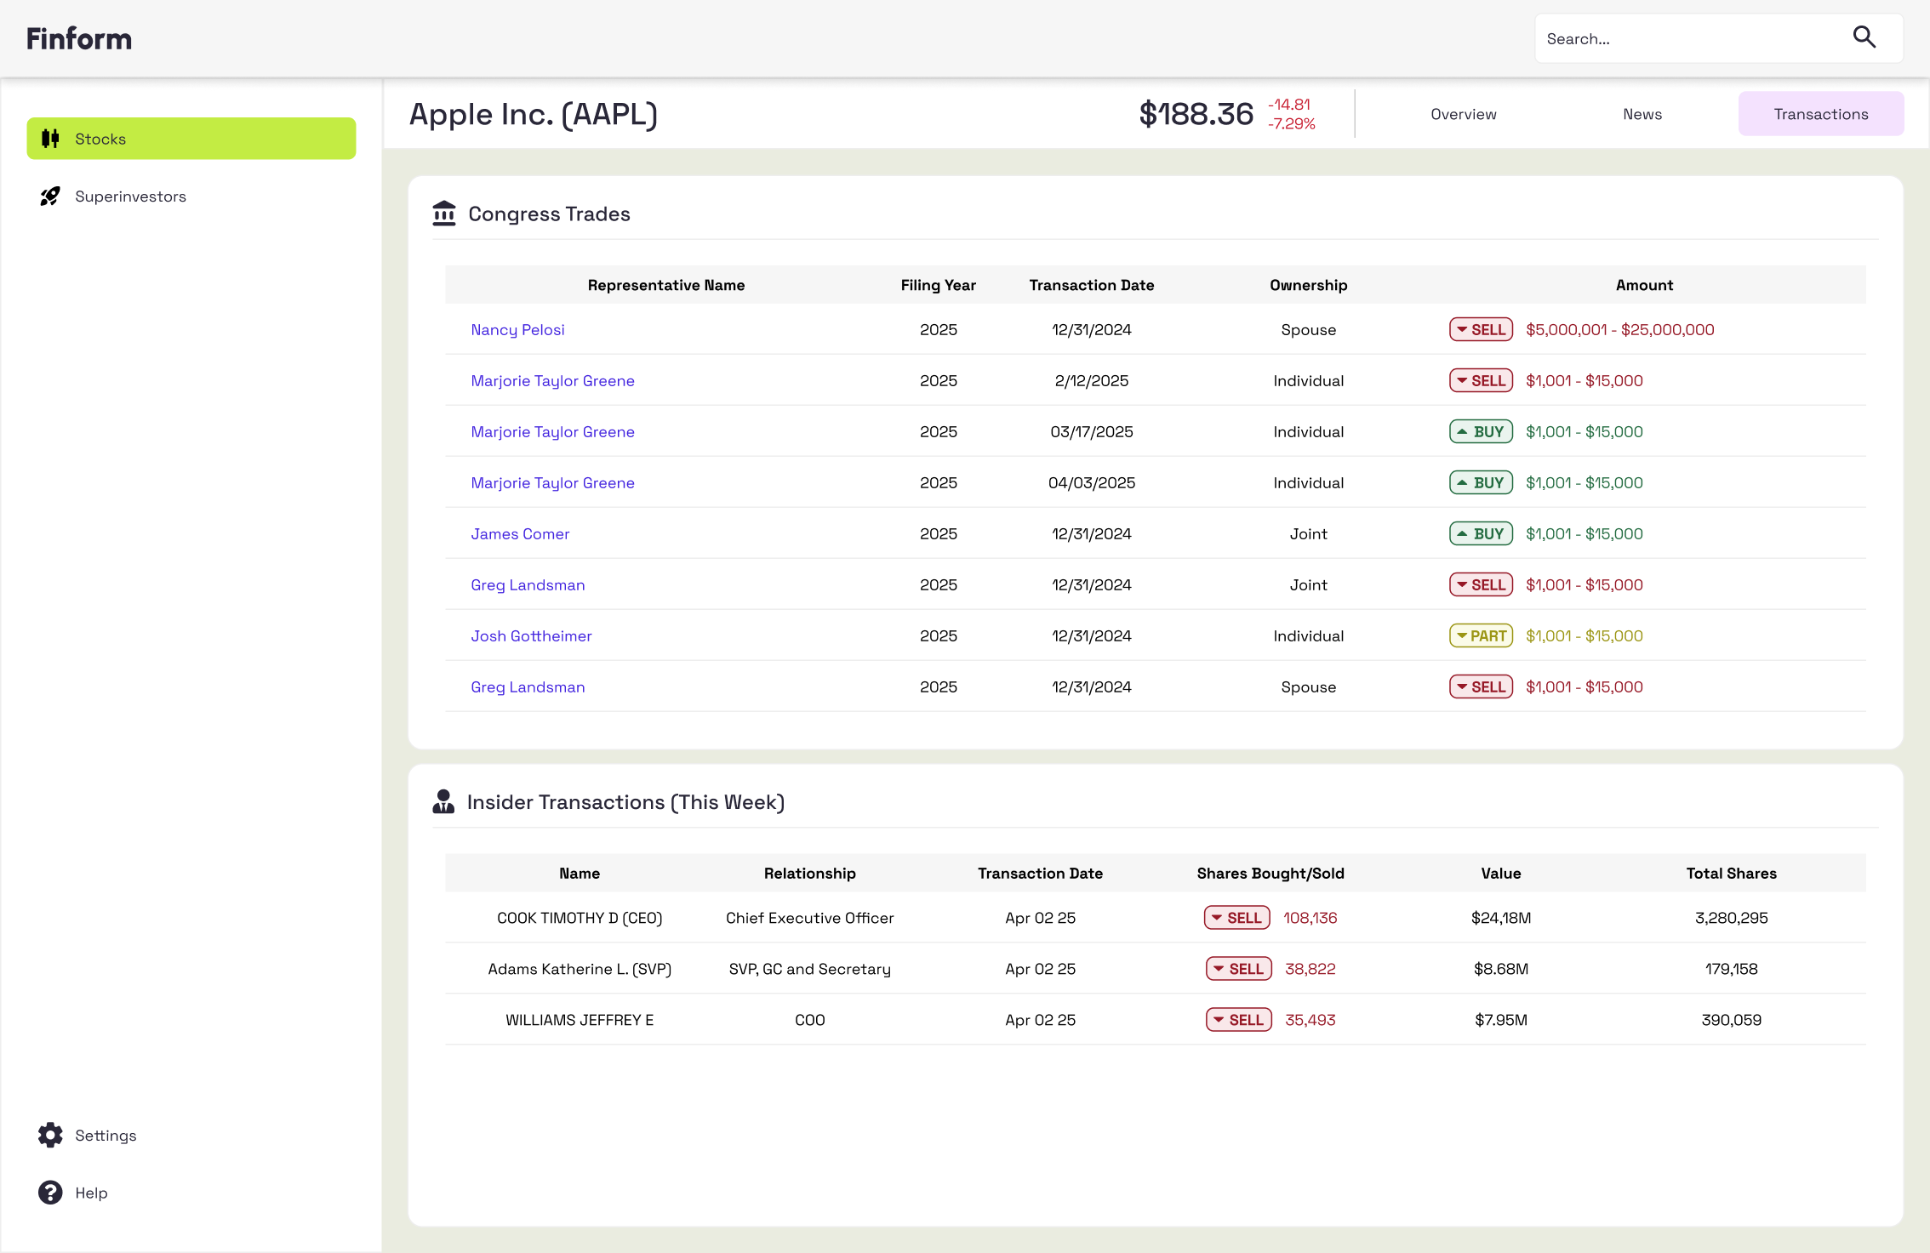This screenshot has width=1930, height=1253.
Task: Click the SELL badge in Nancy Pelosi row
Action: coord(1481,329)
